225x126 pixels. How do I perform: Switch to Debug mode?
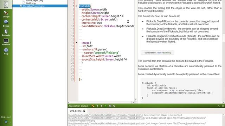(x=6, y=23)
